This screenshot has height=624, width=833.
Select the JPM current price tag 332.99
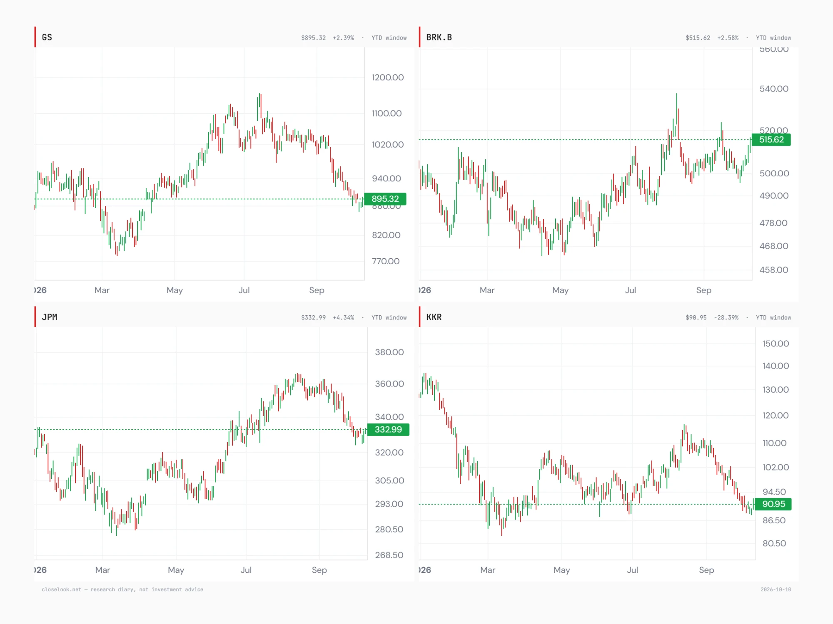tap(388, 429)
